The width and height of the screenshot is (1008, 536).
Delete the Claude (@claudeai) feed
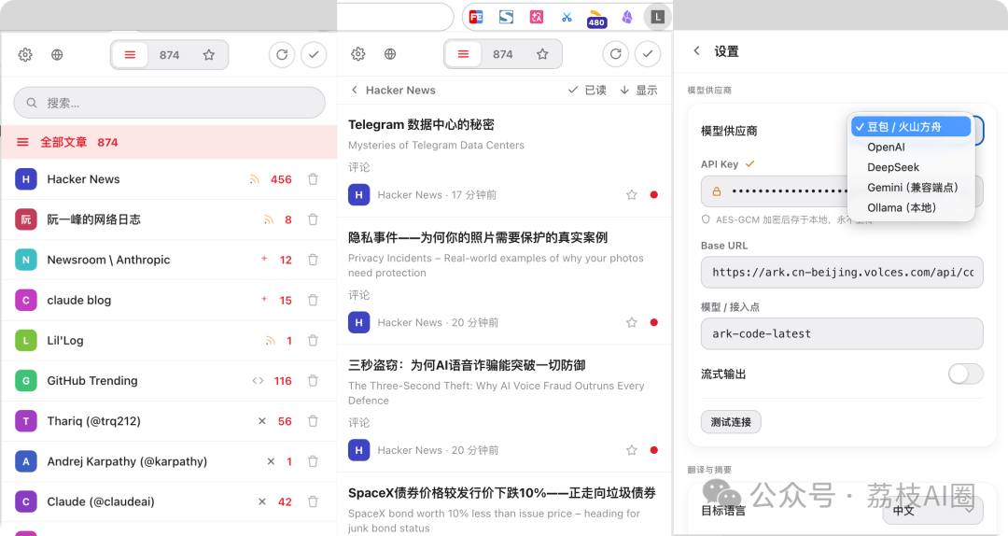[x=313, y=501]
